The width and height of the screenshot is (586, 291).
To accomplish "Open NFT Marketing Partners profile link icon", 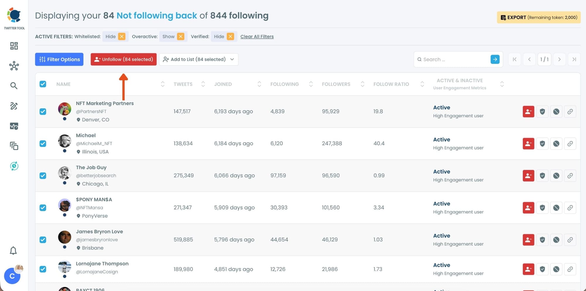I will click(x=570, y=111).
